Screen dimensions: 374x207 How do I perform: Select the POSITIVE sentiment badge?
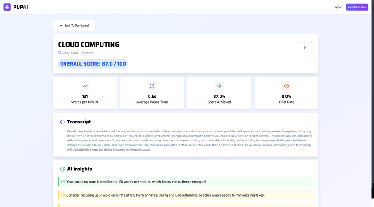88,53
